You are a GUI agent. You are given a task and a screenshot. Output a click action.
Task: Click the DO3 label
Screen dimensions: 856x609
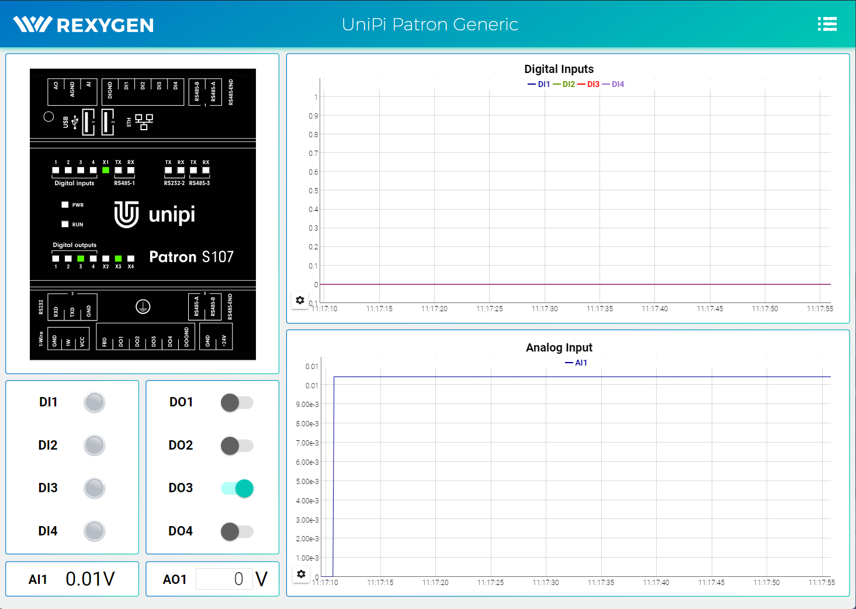click(x=181, y=488)
